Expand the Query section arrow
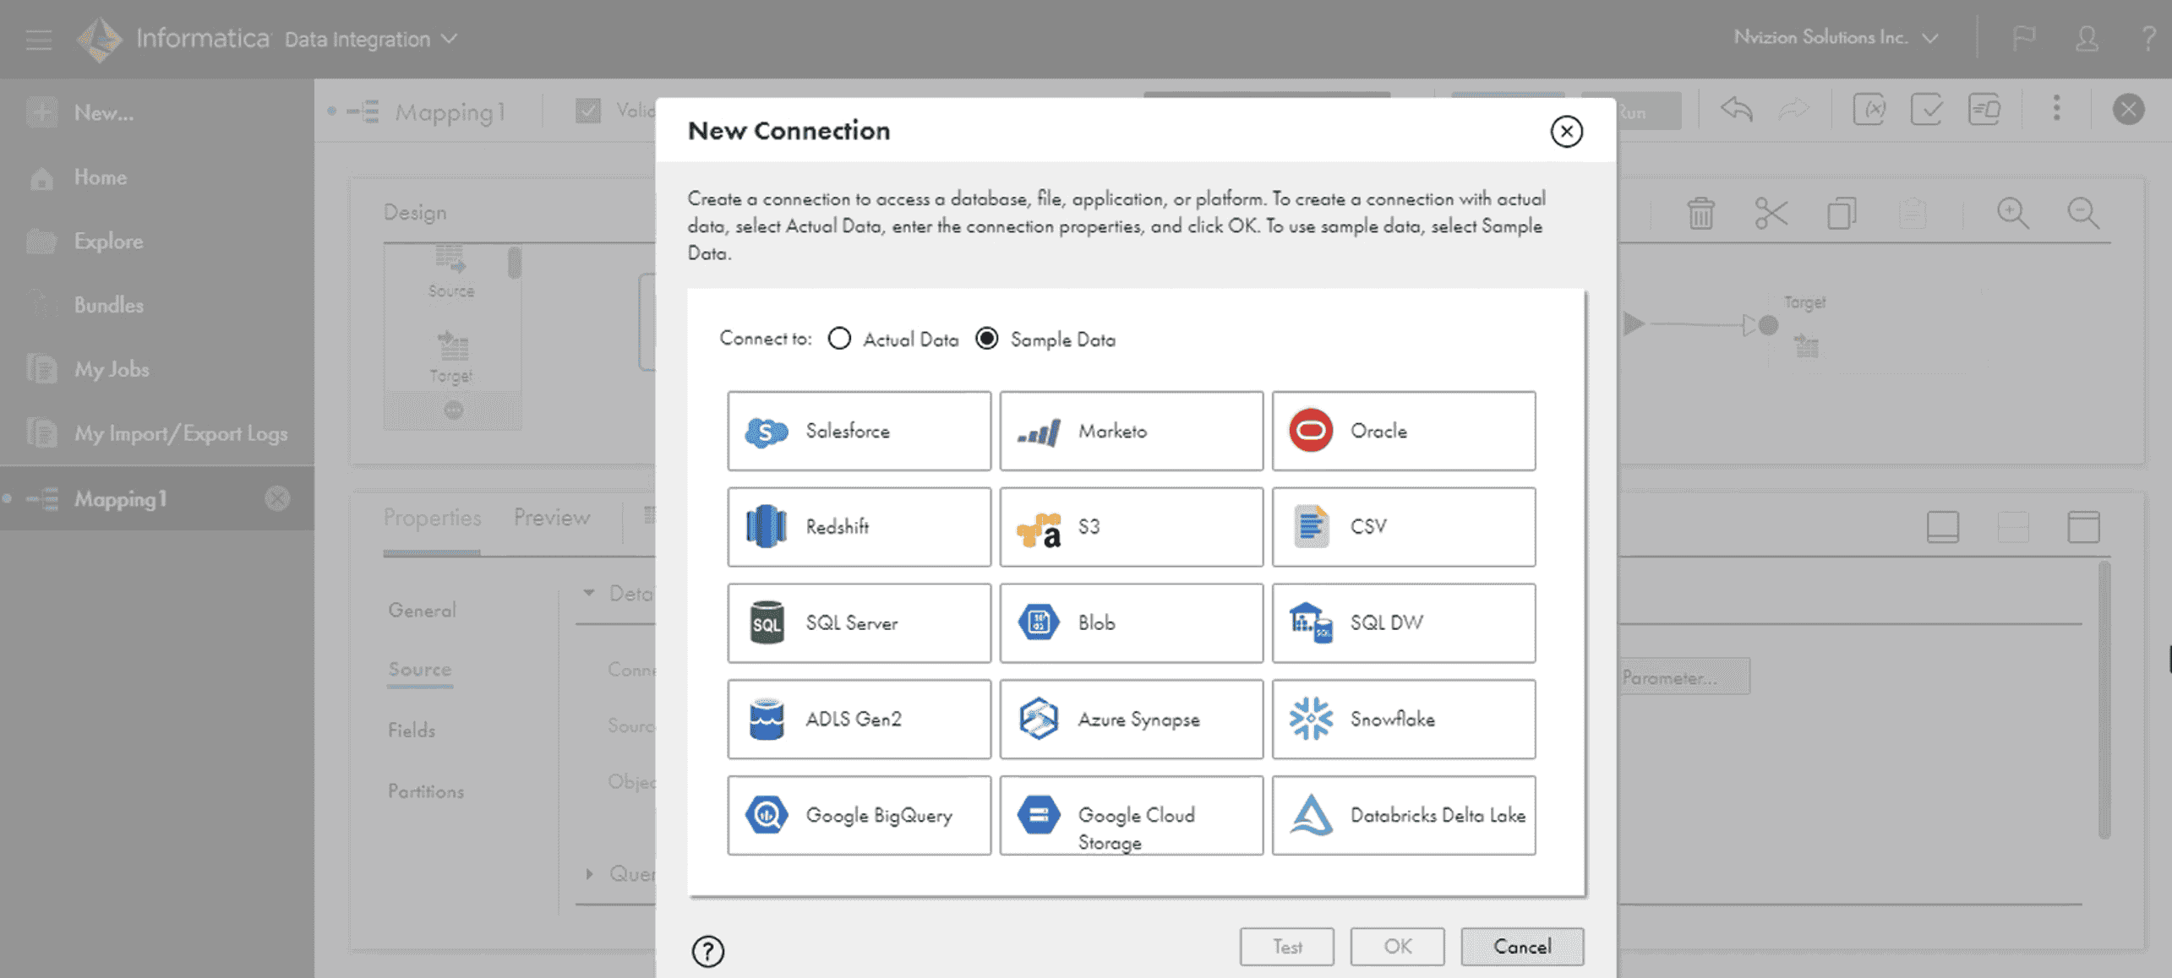The width and height of the screenshot is (2172, 978). coord(589,873)
